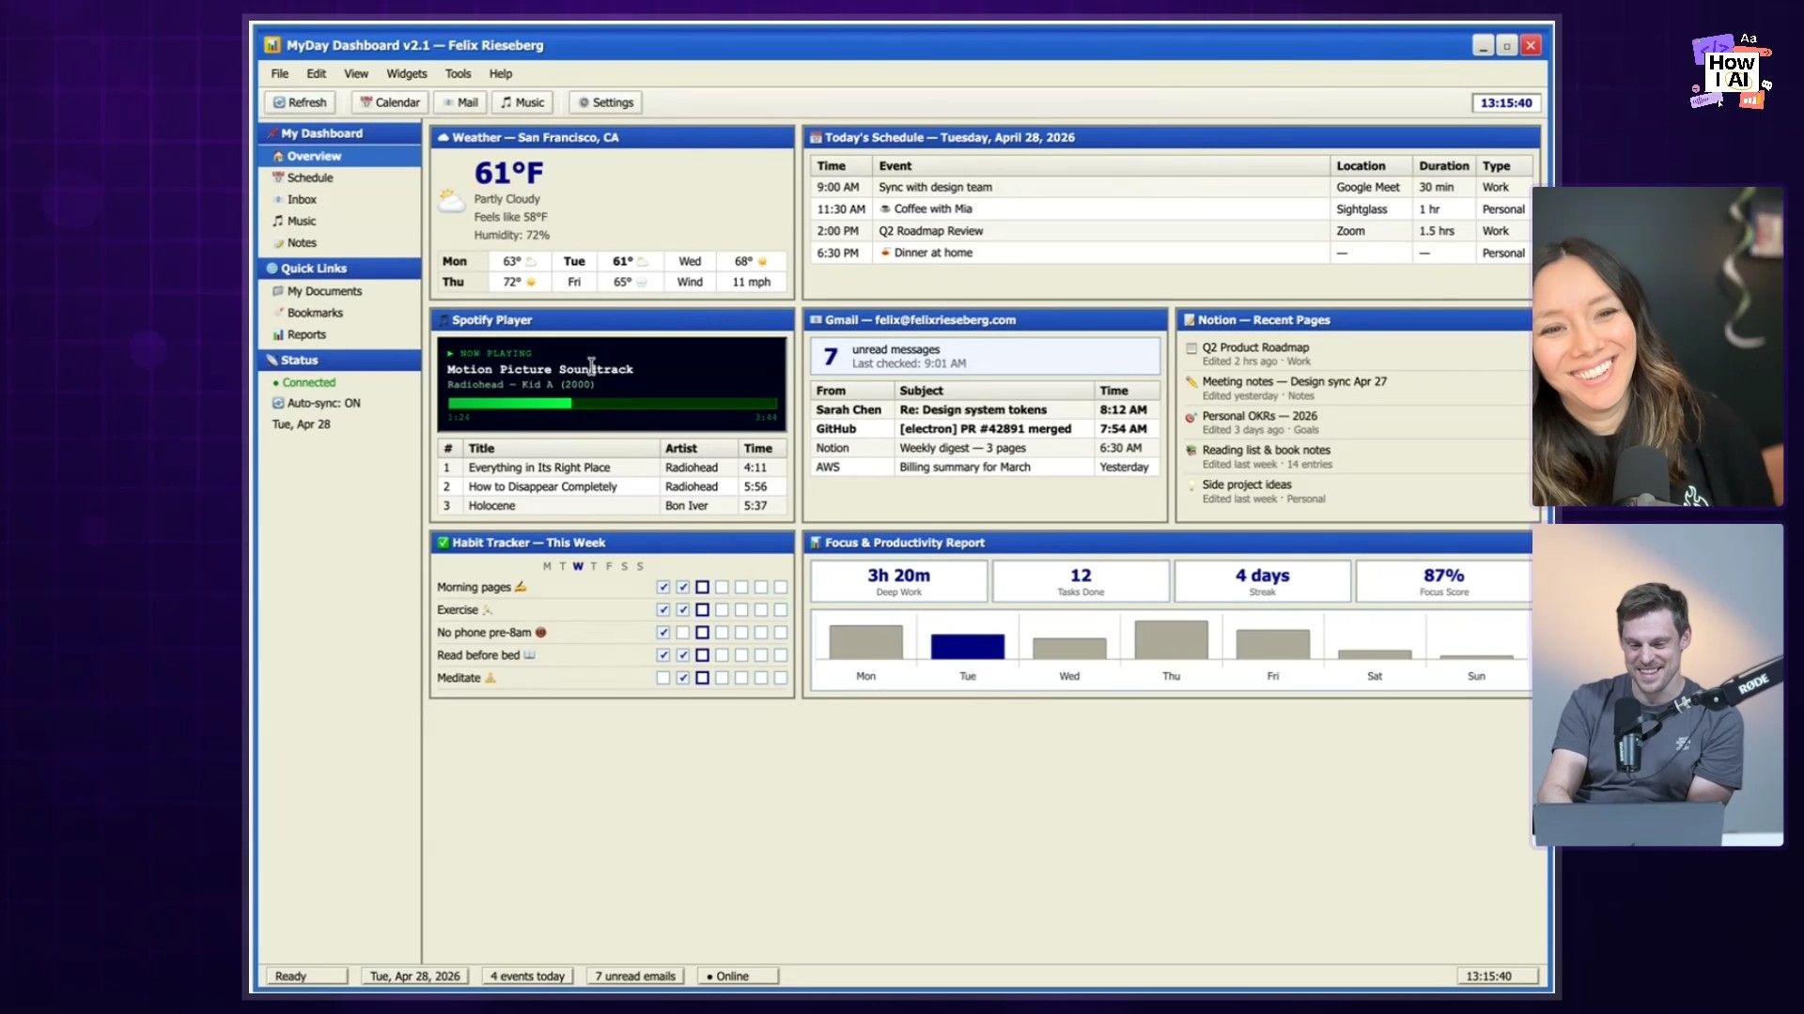Open the Calendar toolbar button
This screenshot has height=1014, width=1804.
[x=390, y=102]
